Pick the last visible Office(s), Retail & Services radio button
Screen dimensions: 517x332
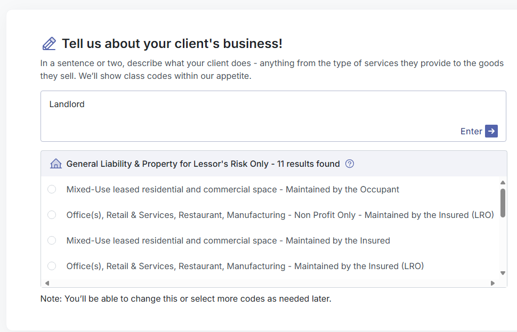click(x=52, y=266)
